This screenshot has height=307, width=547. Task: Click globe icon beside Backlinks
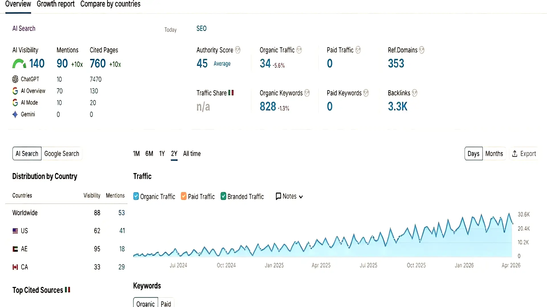[x=415, y=93]
